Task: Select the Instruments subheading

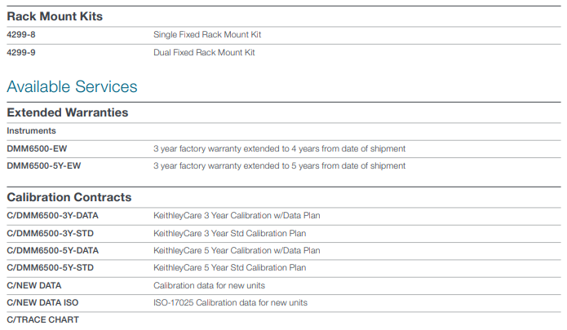Action: point(31,130)
